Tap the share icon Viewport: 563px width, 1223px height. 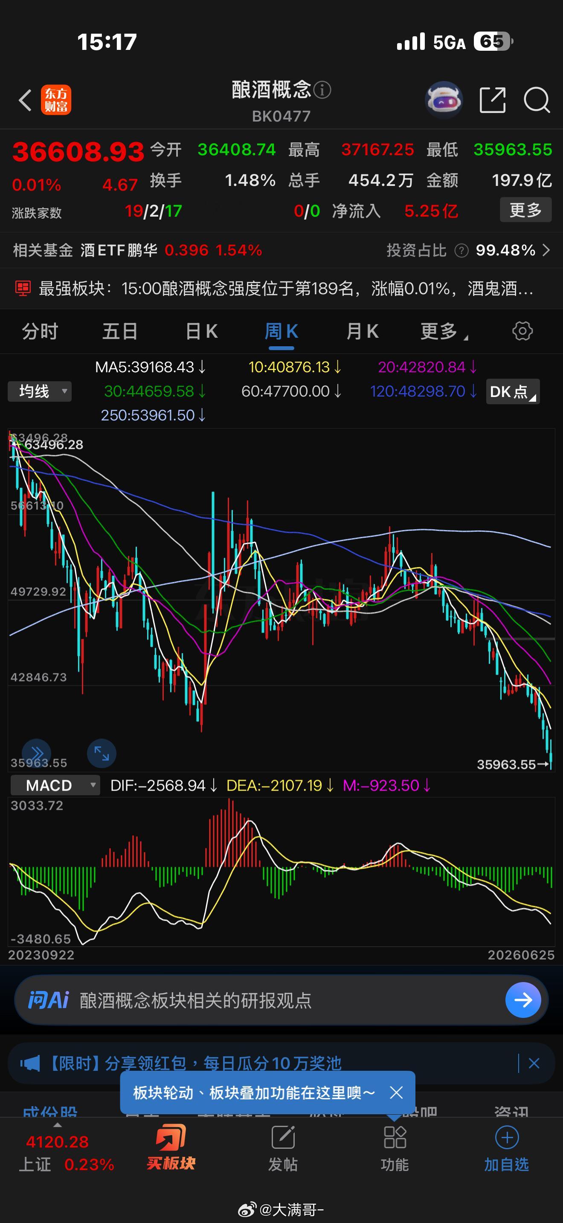coord(493,100)
